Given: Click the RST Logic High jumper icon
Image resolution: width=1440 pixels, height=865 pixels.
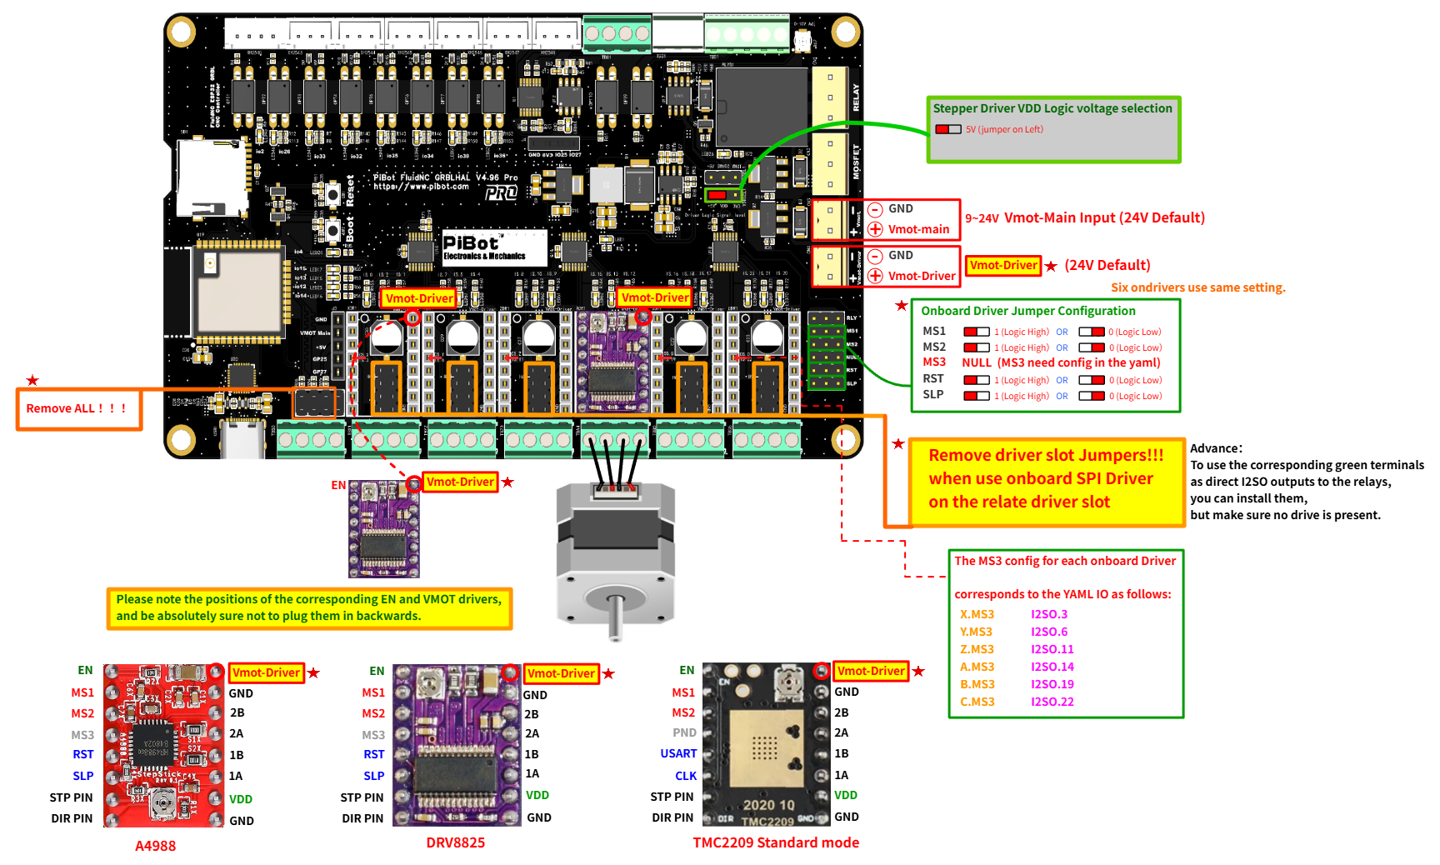Looking at the screenshot, I should coord(977,380).
